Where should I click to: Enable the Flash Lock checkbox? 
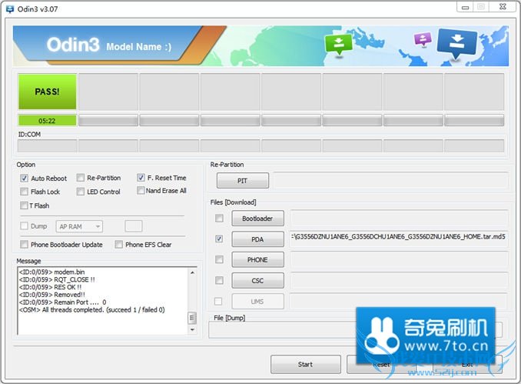click(x=24, y=192)
